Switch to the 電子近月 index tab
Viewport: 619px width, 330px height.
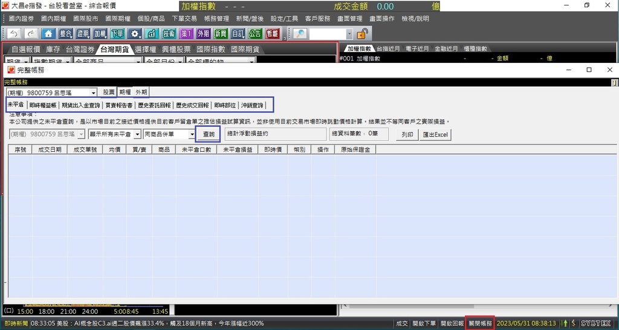pyautogui.click(x=417, y=49)
